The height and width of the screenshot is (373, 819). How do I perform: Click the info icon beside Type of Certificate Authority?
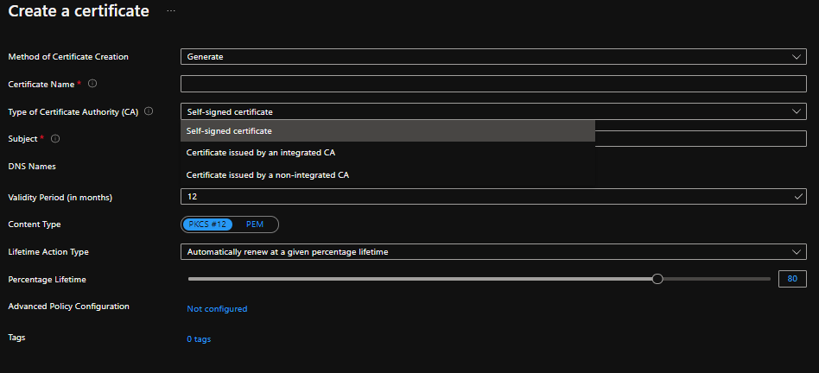coord(149,111)
